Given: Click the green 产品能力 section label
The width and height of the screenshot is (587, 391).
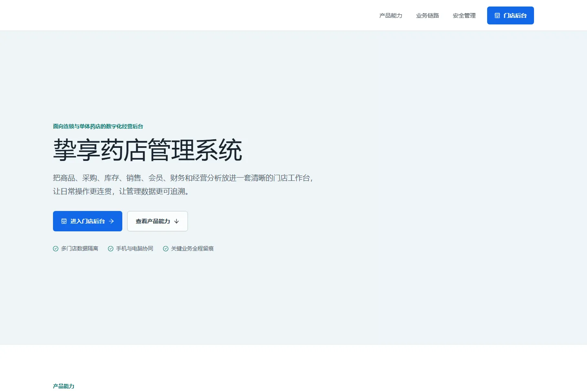Looking at the screenshot, I should pos(64,386).
